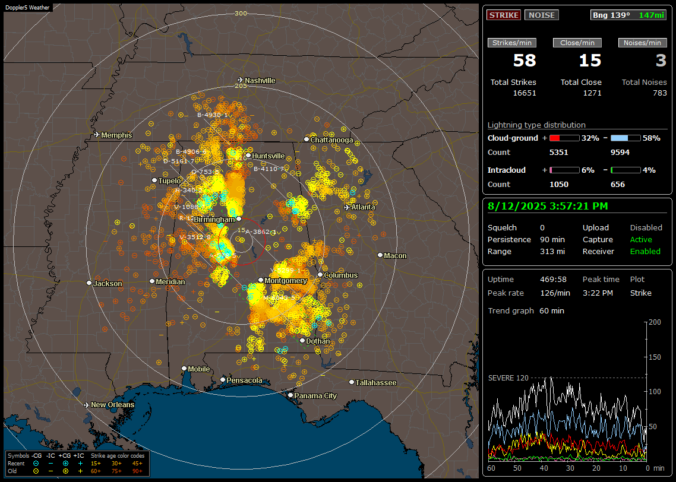Click storm cell label A-3862-1

261,232
